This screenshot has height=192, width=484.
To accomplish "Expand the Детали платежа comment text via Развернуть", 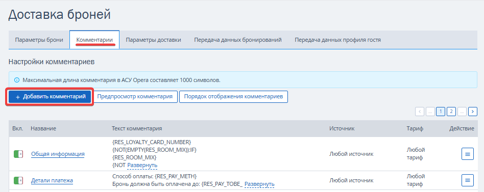I will [x=259, y=184].
